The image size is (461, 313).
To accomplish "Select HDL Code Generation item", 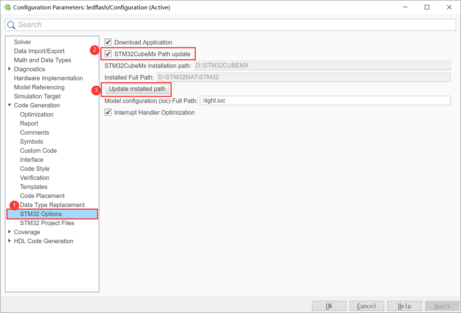I will coord(43,241).
